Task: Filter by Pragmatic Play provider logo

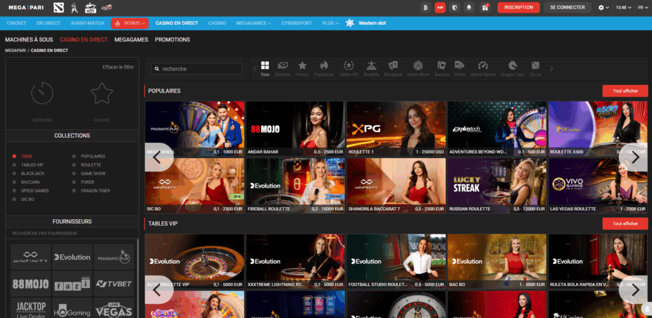Action: [113, 257]
